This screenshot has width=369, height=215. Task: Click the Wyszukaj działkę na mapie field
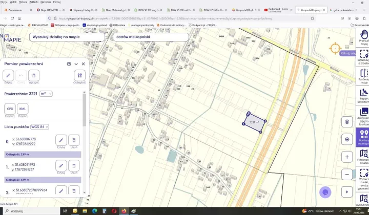(67, 37)
